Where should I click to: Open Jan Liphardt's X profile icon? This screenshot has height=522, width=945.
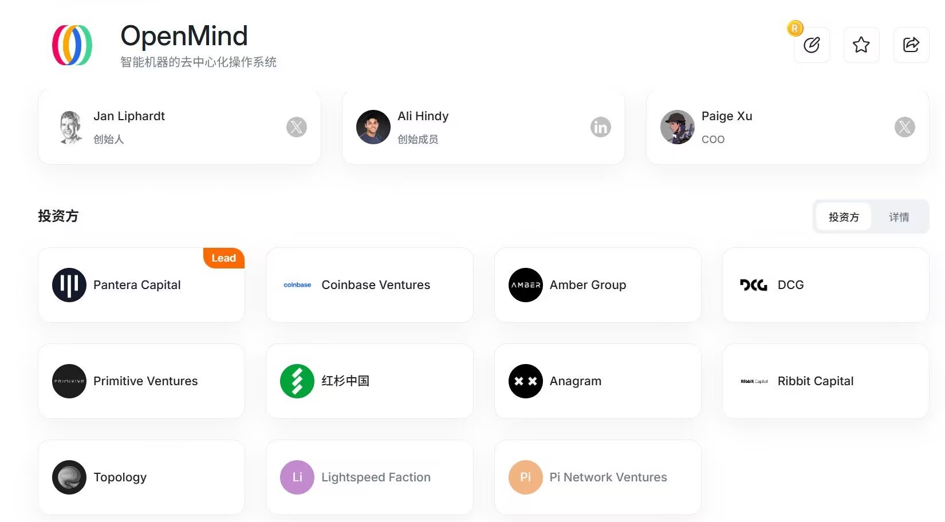[297, 127]
